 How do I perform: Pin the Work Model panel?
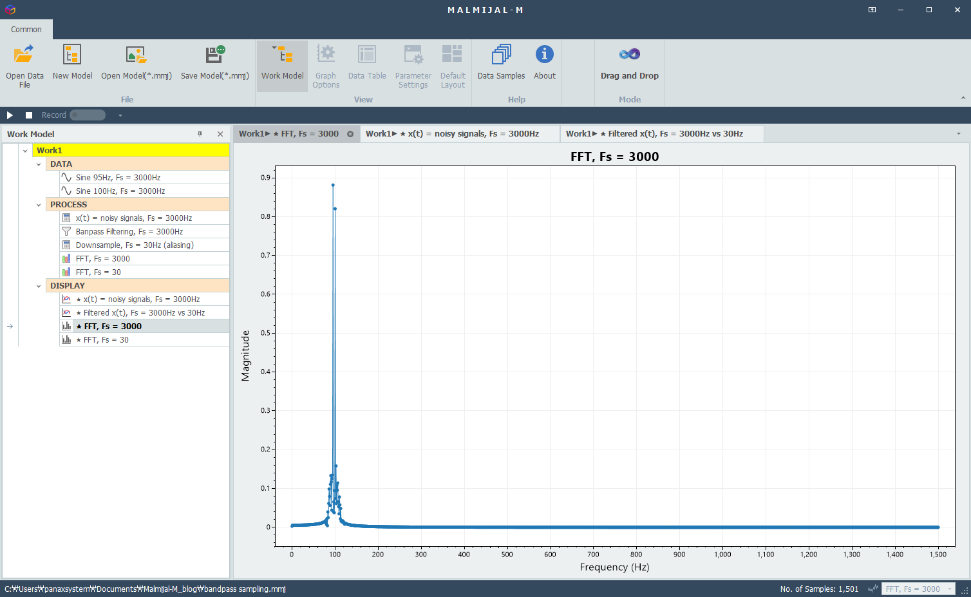200,134
